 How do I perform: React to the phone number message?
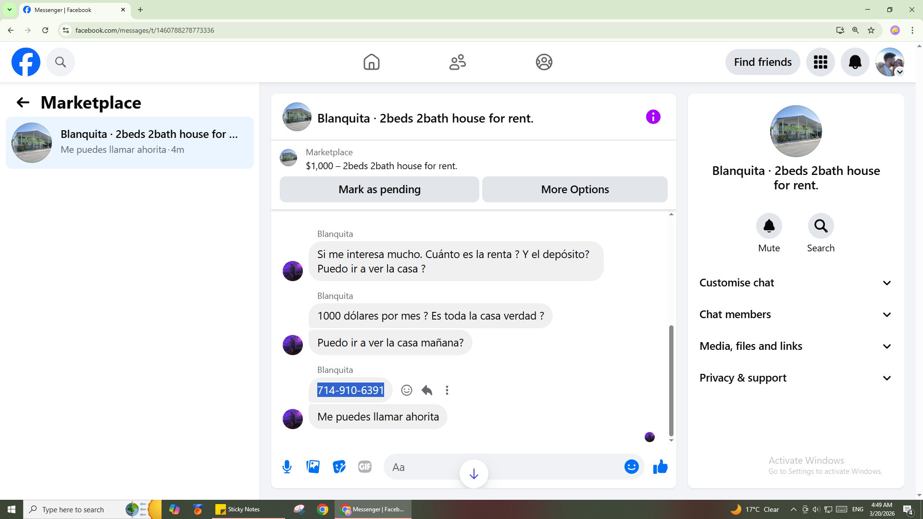click(407, 390)
